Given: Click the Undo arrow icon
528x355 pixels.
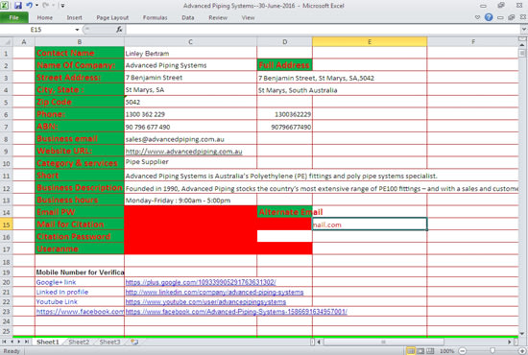Looking at the screenshot, I should coord(29,6).
